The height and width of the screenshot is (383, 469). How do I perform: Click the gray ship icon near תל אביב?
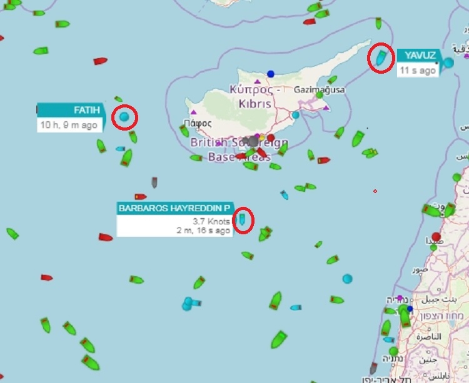click(373, 368)
